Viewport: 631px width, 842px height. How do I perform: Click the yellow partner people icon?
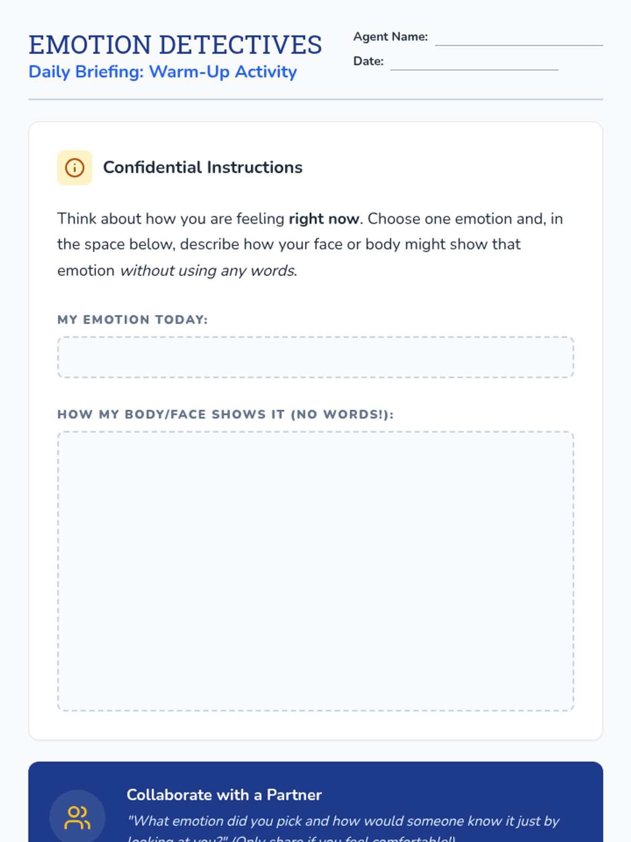[x=77, y=817]
